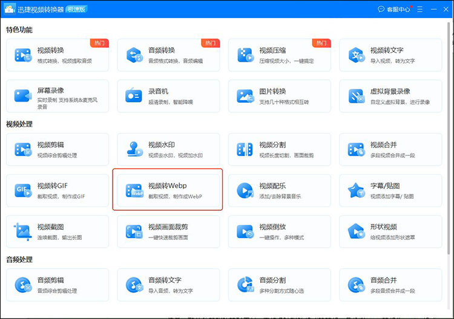Screen dimensions: 454x319
Task: Click the 视频配乐 title text
Action: point(272,186)
